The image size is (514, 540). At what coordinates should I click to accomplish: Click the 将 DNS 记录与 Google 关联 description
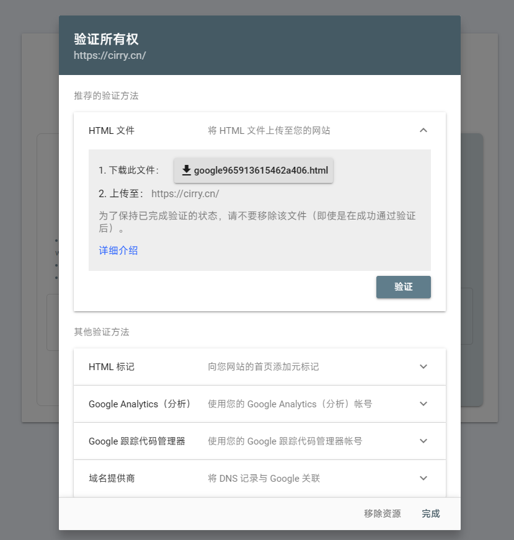264,479
